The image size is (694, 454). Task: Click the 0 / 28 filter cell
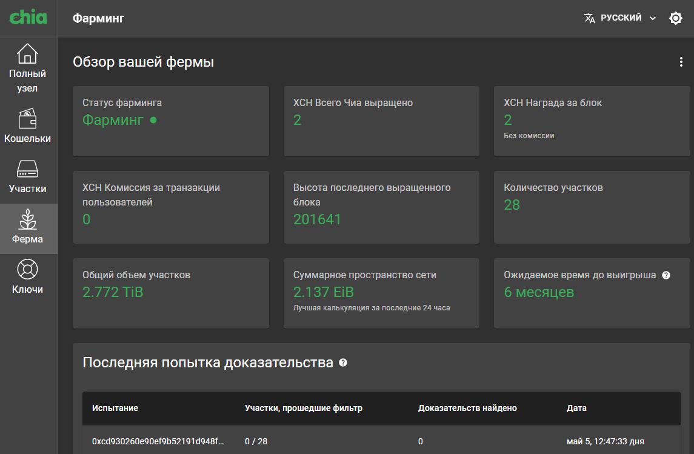[256, 441]
